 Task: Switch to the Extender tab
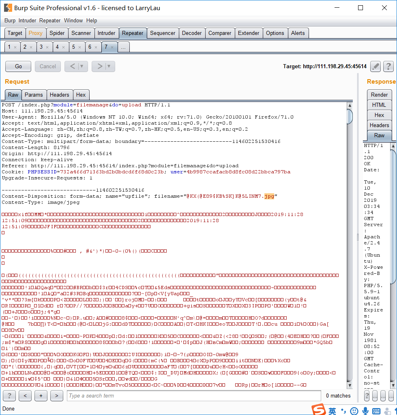249,33
